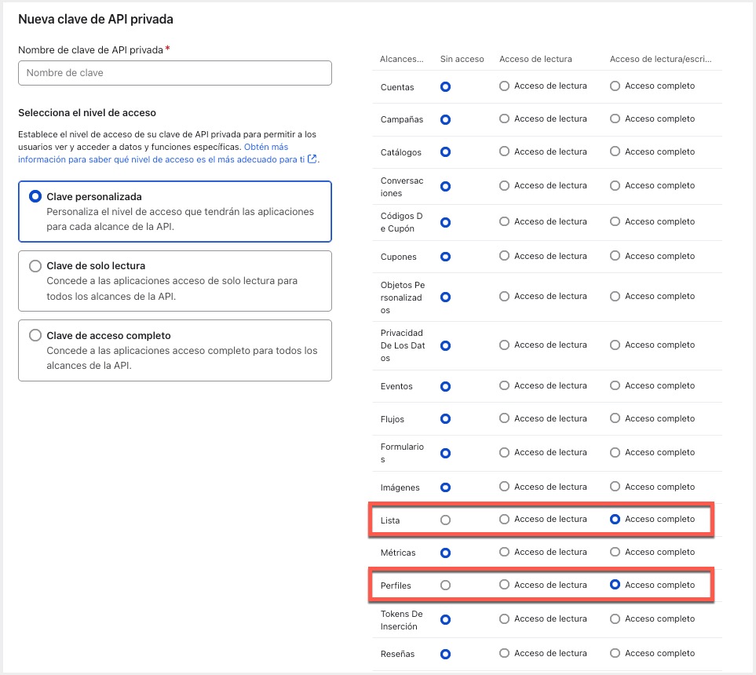Set Perfiles to Acceso de lectura
The image size is (756, 675).
point(505,585)
